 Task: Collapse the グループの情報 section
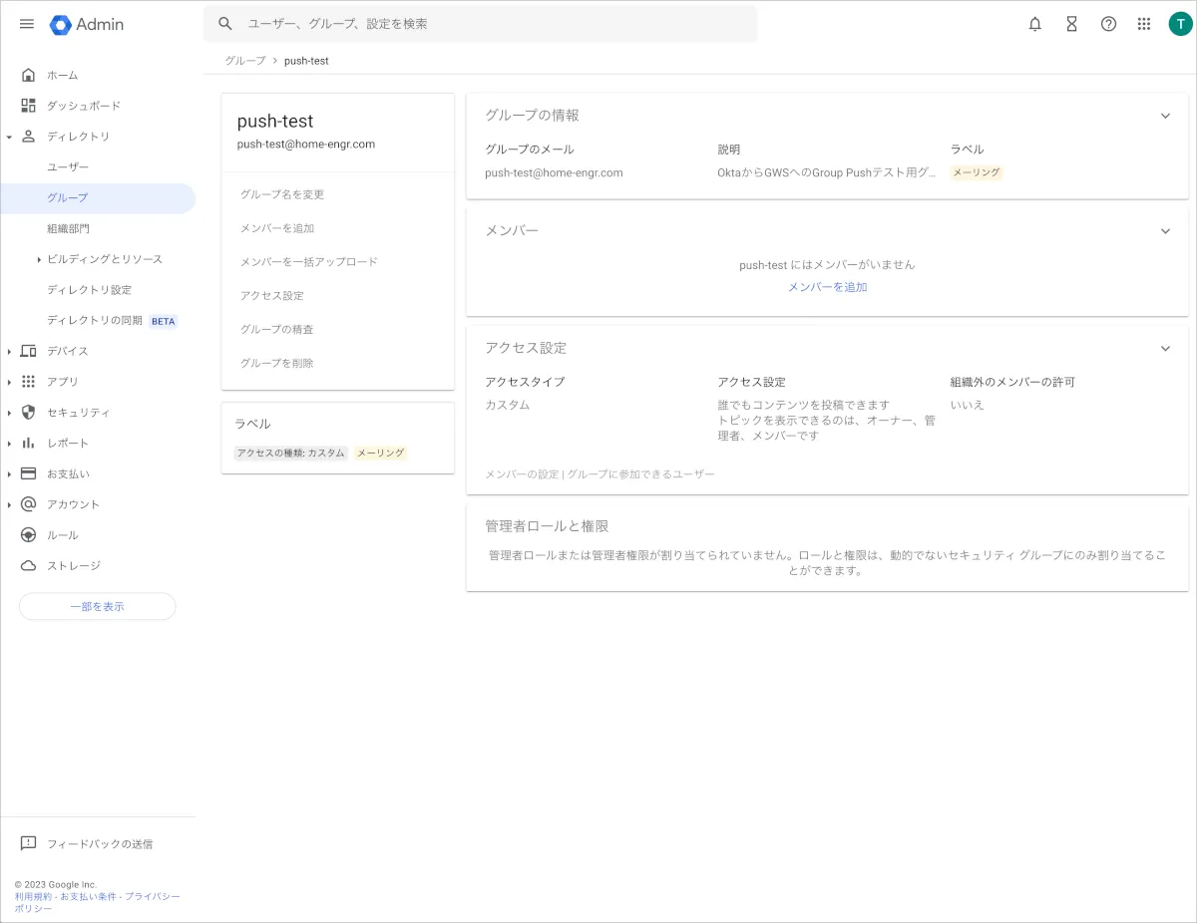pyautogui.click(x=1165, y=116)
